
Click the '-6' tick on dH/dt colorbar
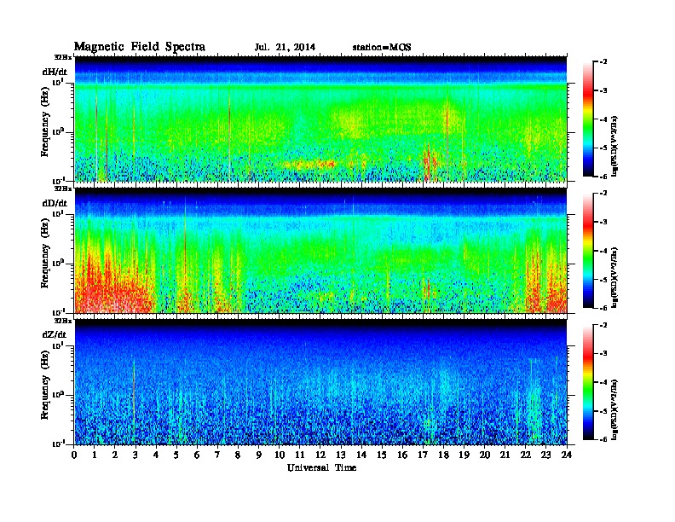pyautogui.click(x=603, y=177)
